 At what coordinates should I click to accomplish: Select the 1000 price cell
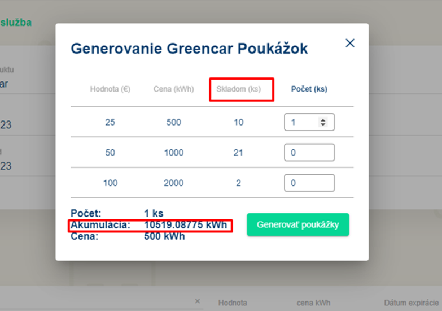click(x=174, y=153)
